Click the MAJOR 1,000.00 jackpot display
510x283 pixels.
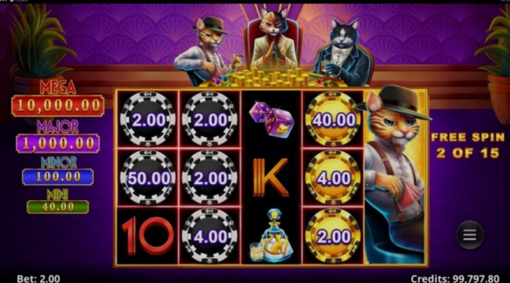[58, 143]
